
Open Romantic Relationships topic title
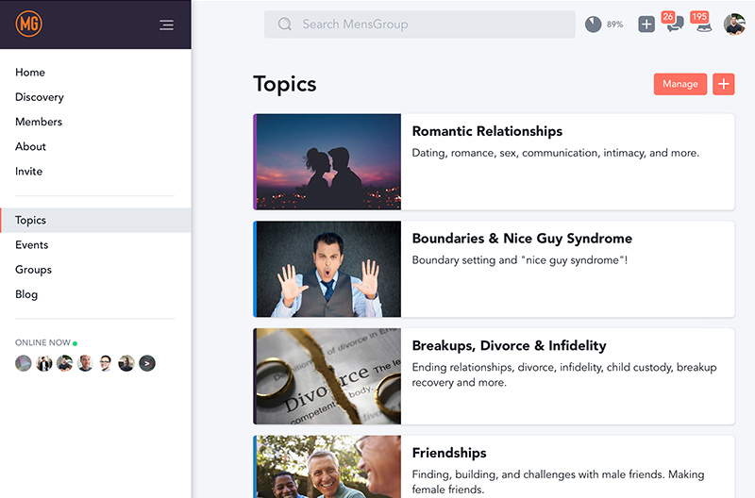tap(487, 131)
